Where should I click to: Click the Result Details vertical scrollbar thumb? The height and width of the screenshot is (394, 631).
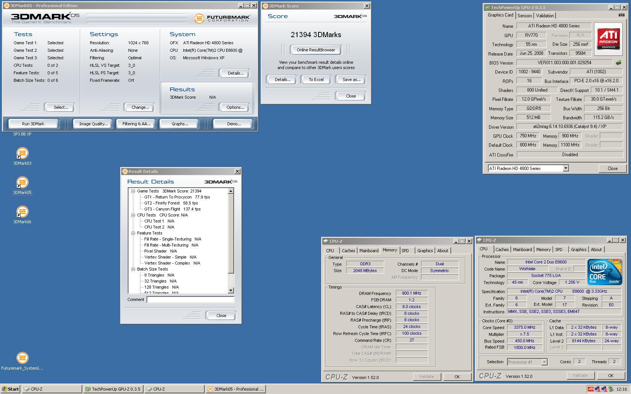(x=231, y=234)
